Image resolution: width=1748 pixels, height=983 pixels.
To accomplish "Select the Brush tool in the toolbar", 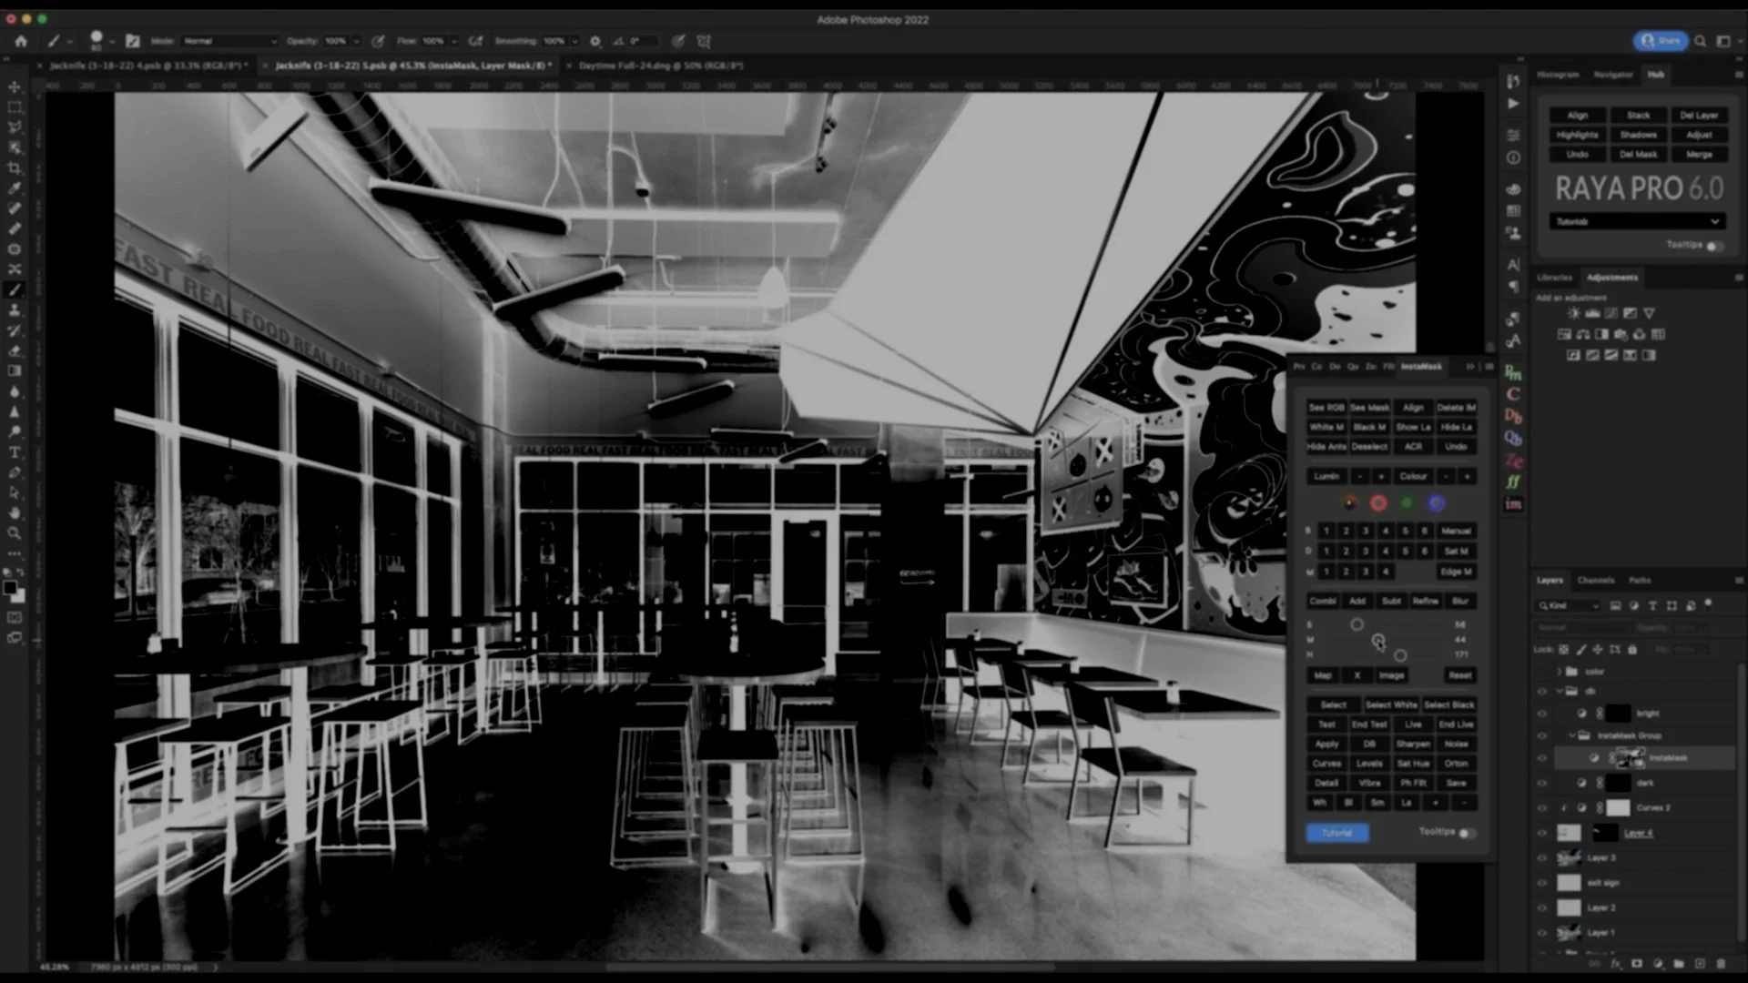I will tap(14, 289).
